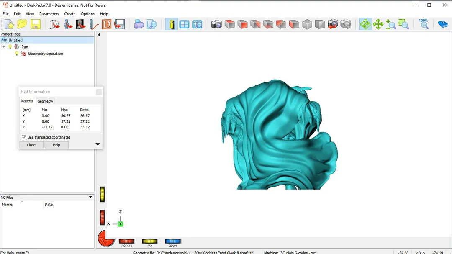Create a new project with the star page icon
This screenshot has height=254, width=452.
10,24
